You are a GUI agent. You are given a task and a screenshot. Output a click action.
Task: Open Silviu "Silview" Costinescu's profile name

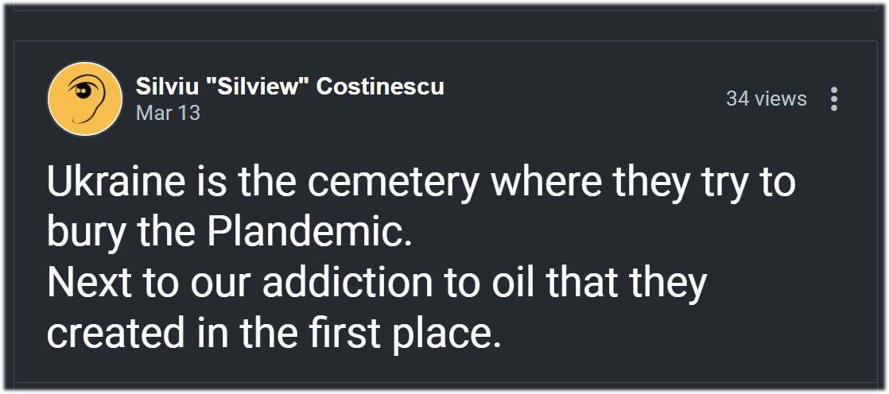pyautogui.click(x=289, y=87)
